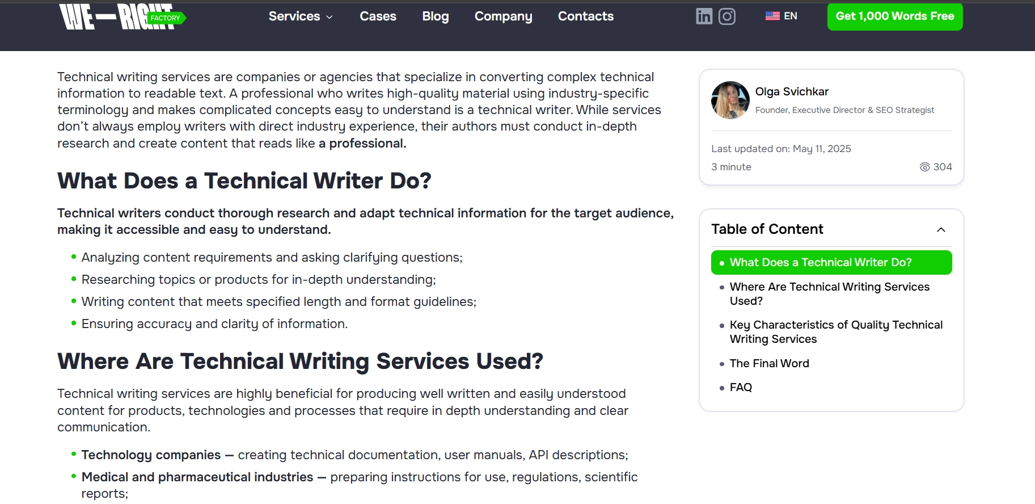This screenshot has height=504, width=1035.
Task: Collapse the Table of Content panel
Action: point(941,229)
